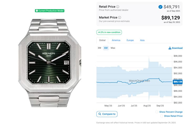Click the +4.5% in new condition badge
Image resolution: width=192 pixels, height=126 pixels.
tap(109, 32)
